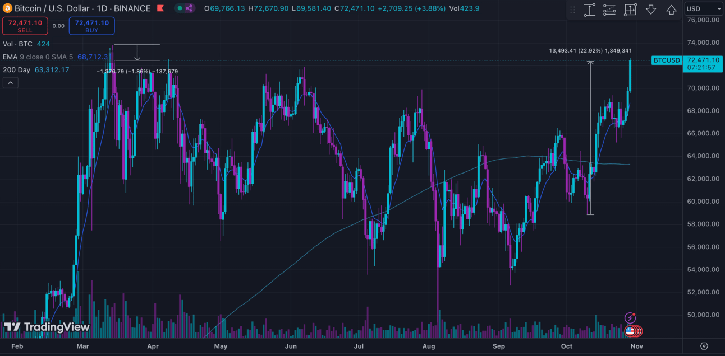The width and height of the screenshot is (725, 356).
Task: Click the 50,000.00 price axis label
Action: [703, 315]
